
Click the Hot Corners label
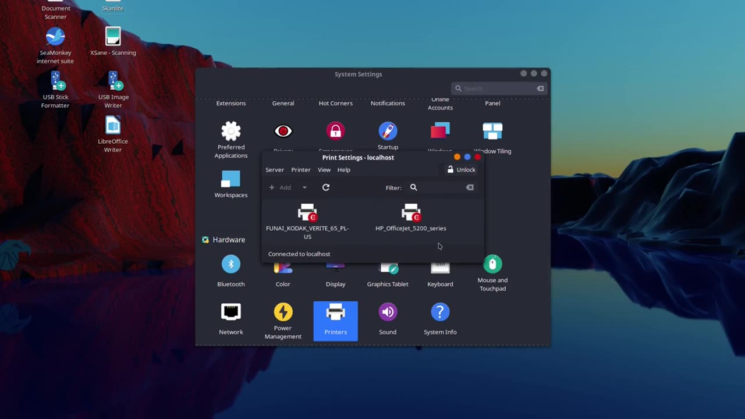pyautogui.click(x=335, y=104)
